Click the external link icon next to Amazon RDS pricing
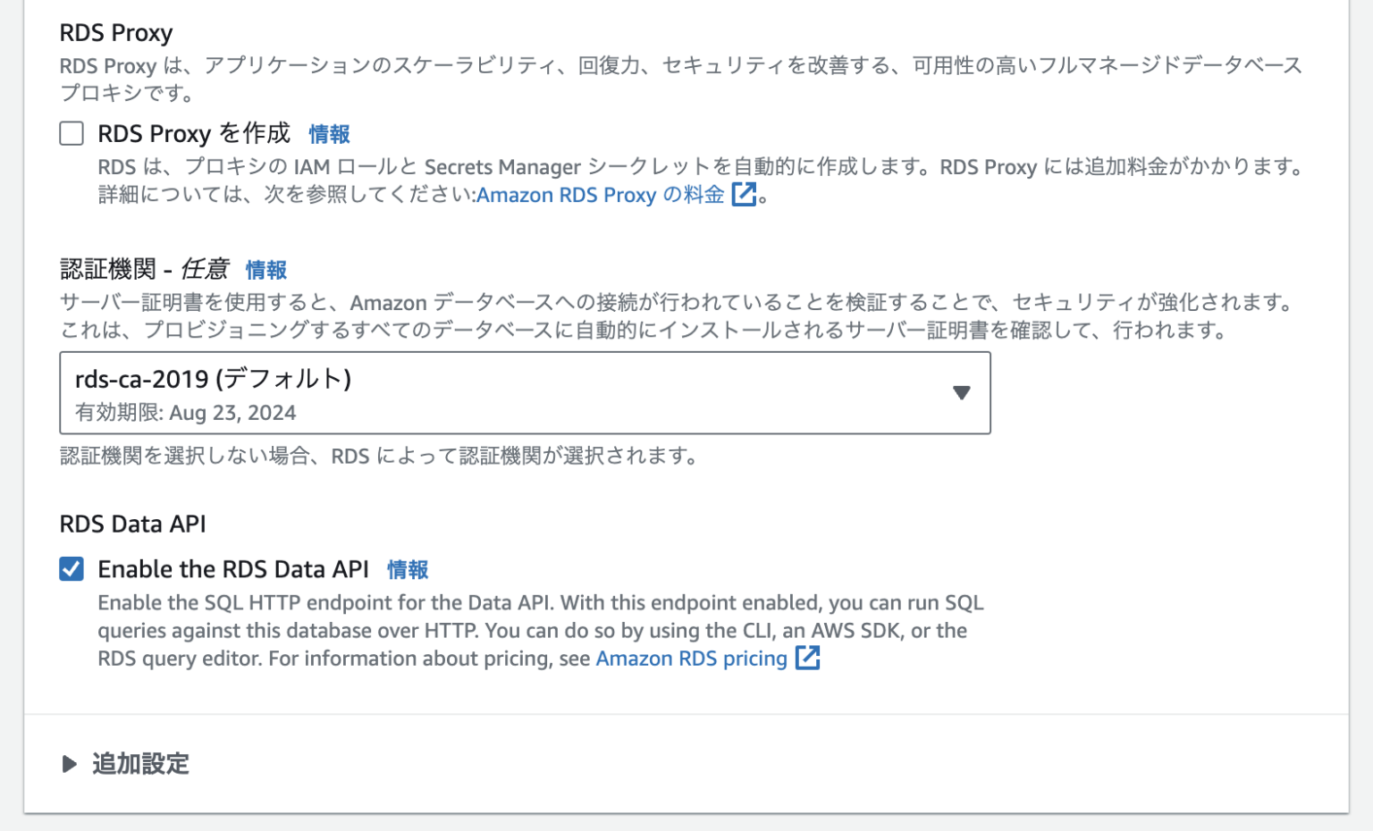This screenshot has height=831, width=1373. click(809, 659)
